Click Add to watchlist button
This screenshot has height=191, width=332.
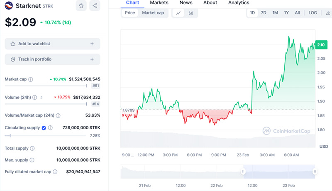pyautogui.click(x=52, y=44)
